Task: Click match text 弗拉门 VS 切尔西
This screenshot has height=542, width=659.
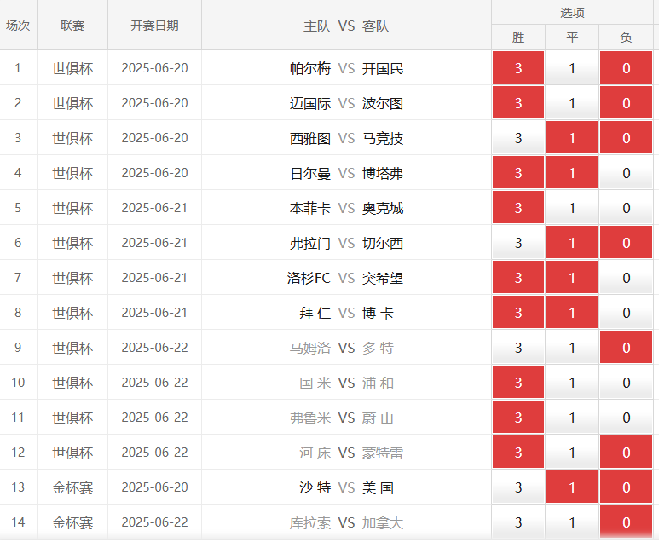Action: point(346,243)
